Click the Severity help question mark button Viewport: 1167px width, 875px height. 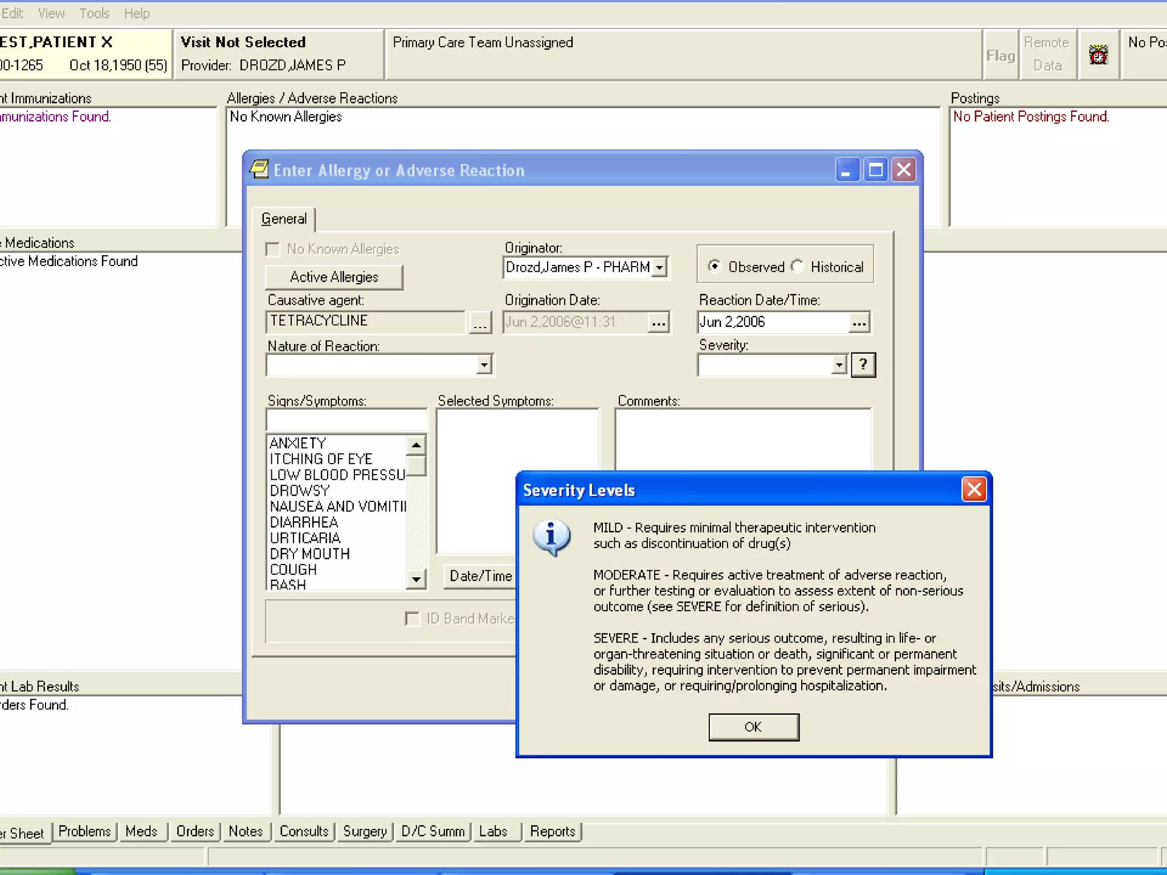tap(863, 365)
